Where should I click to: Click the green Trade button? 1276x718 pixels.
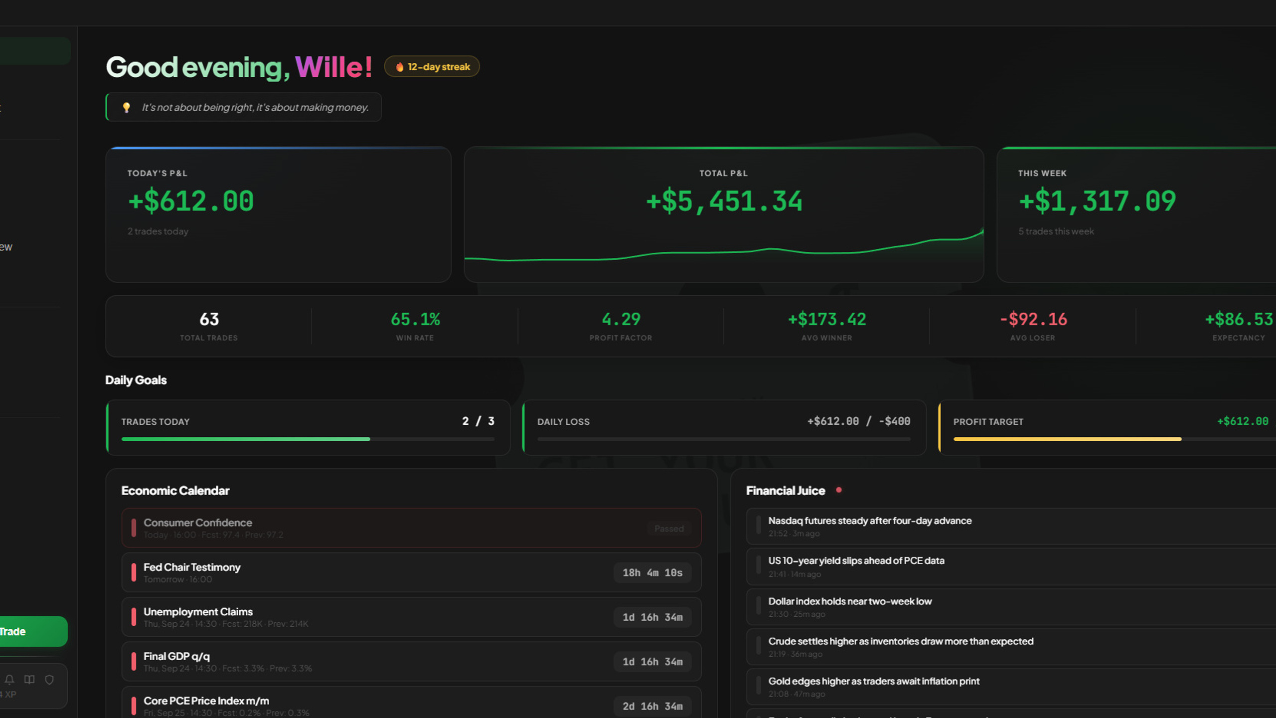click(33, 631)
